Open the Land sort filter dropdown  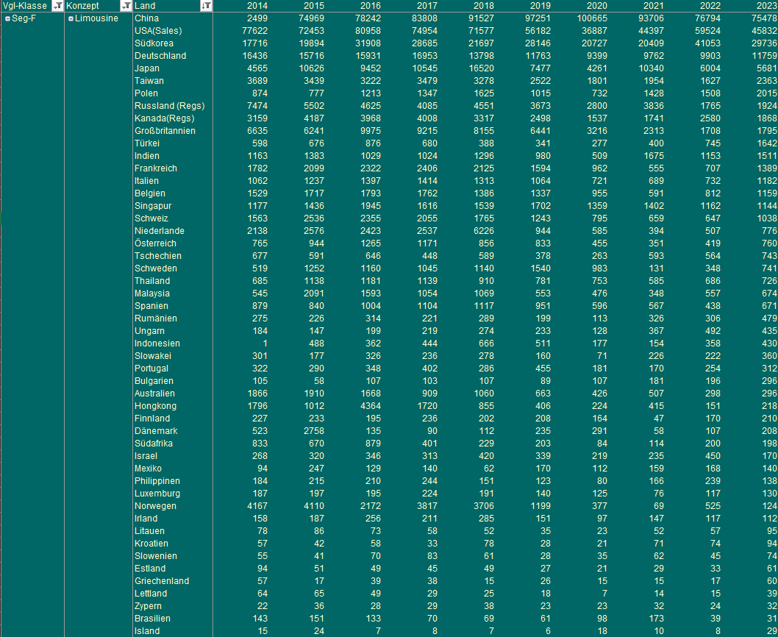coord(206,6)
